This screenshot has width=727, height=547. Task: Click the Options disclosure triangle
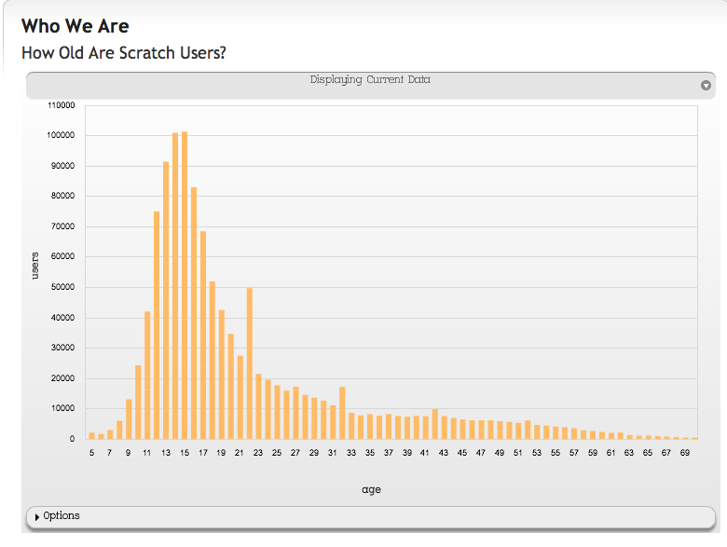37,517
